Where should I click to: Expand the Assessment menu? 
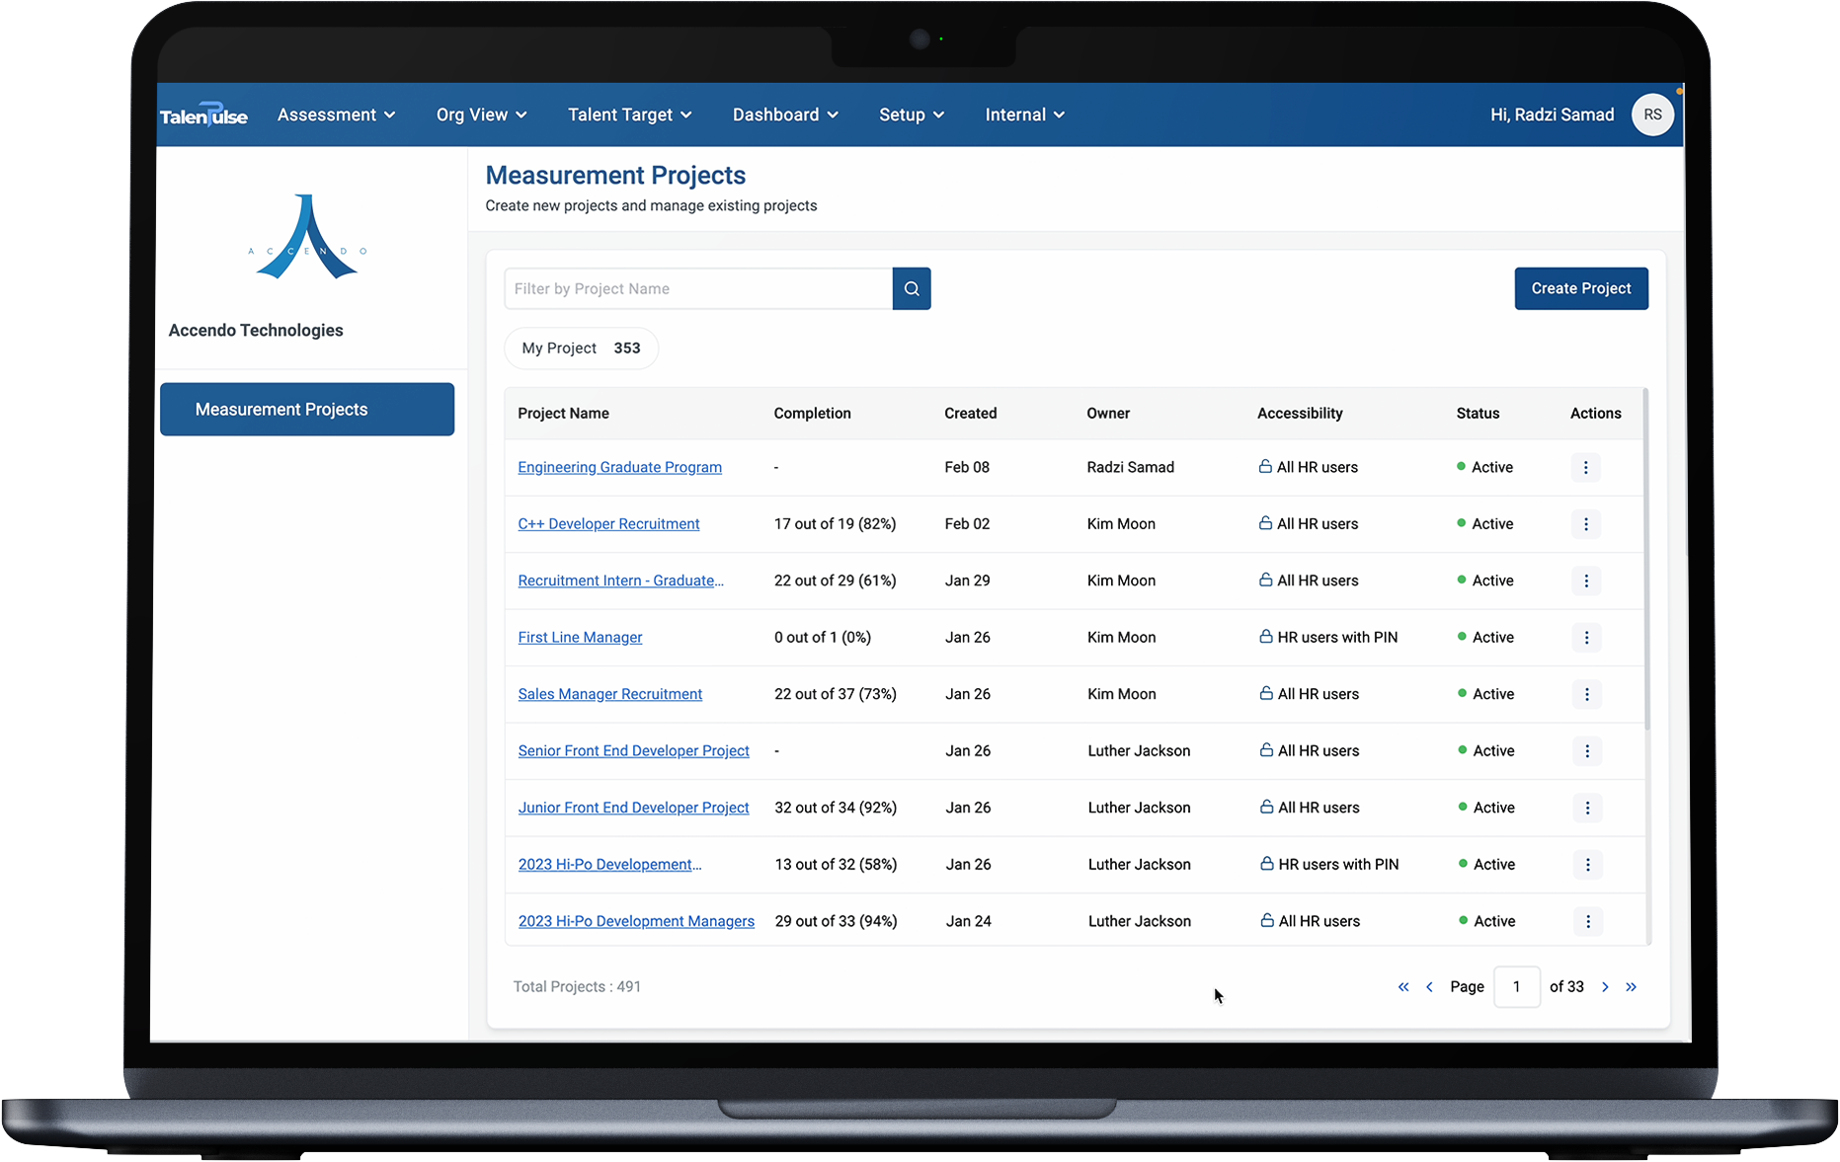(337, 115)
